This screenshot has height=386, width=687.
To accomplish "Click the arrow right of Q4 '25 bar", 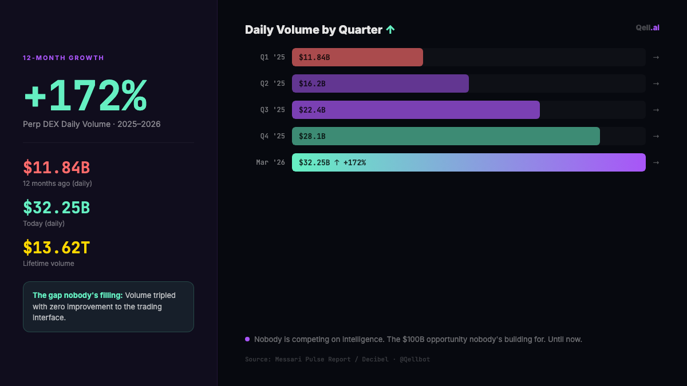I will 656,136.
